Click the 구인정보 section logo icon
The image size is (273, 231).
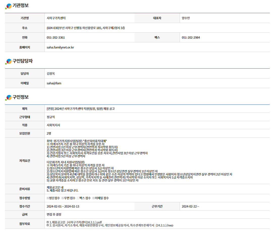[8, 97]
